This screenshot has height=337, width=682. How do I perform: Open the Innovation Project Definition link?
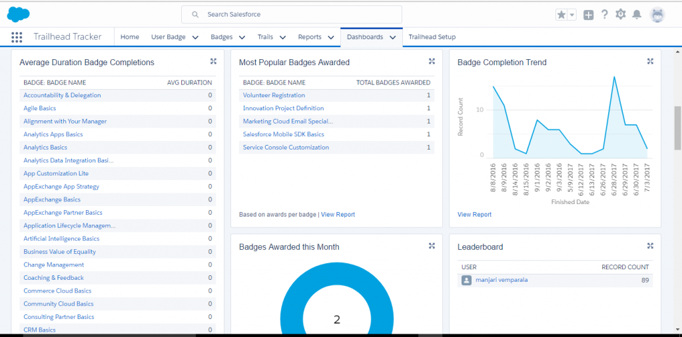(x=284, y=108)
